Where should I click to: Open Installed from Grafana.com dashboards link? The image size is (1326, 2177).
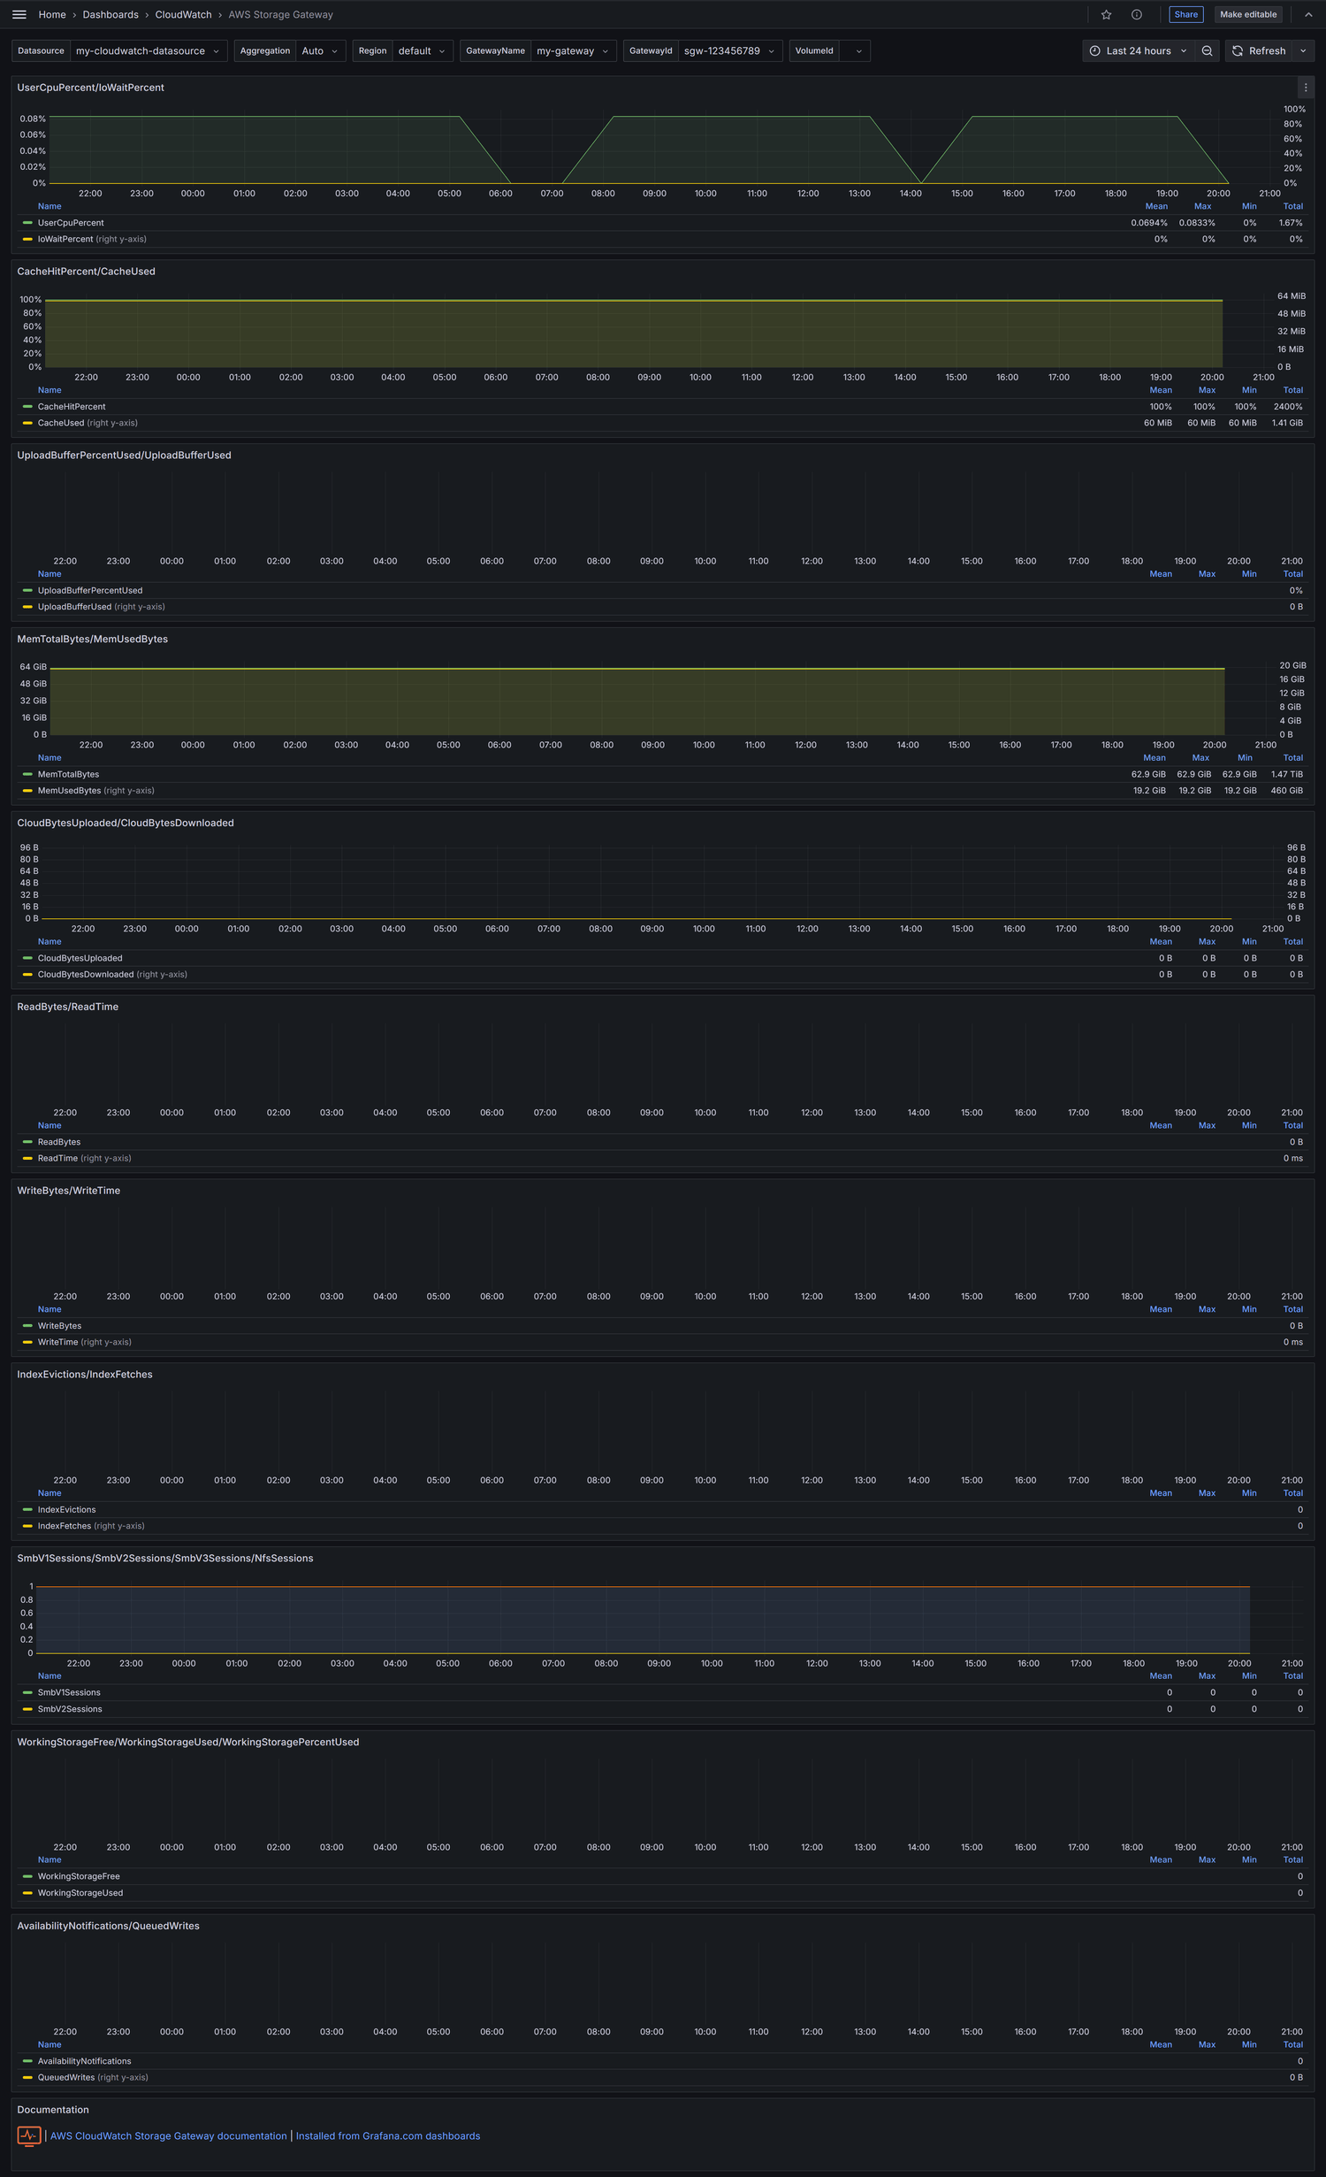[388, 2135]
